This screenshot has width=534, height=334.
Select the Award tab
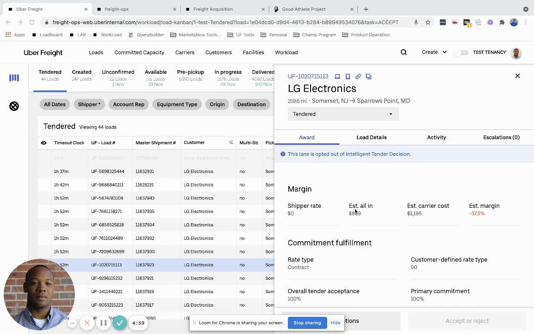point(306,137)
